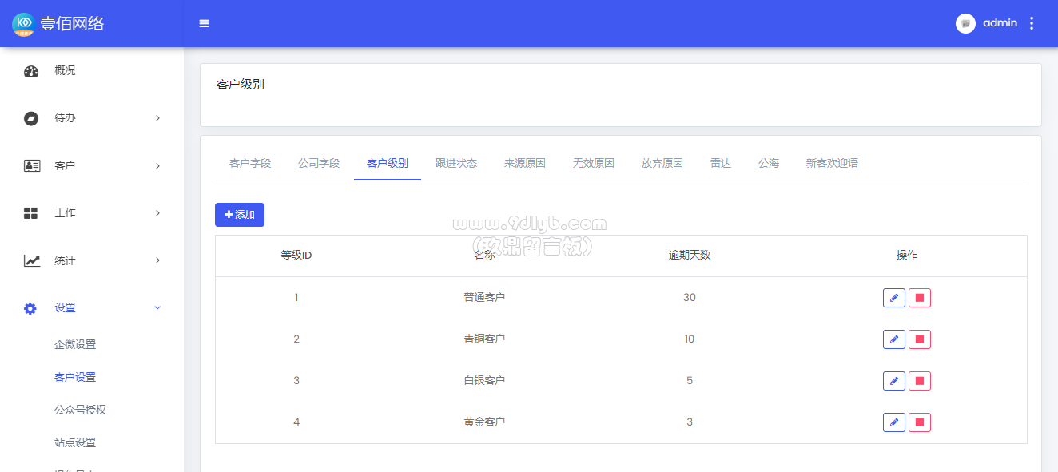Screen dimensions: 1058x472
Task: Switch to the 无效原因 tab
Action: pos(594,163)
